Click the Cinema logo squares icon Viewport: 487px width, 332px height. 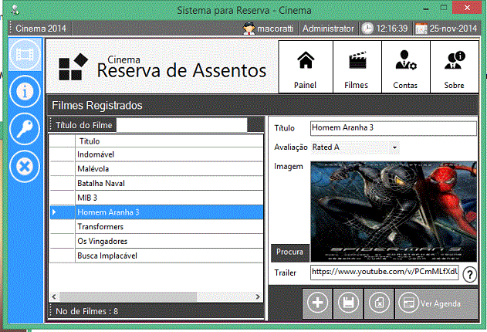(x=73, y=66)
